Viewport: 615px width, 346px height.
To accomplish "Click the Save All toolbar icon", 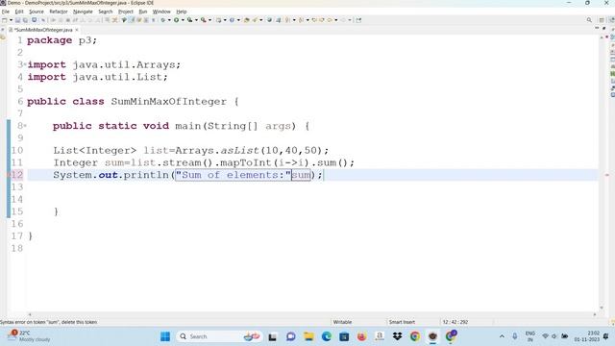I will tap(25, 20).
